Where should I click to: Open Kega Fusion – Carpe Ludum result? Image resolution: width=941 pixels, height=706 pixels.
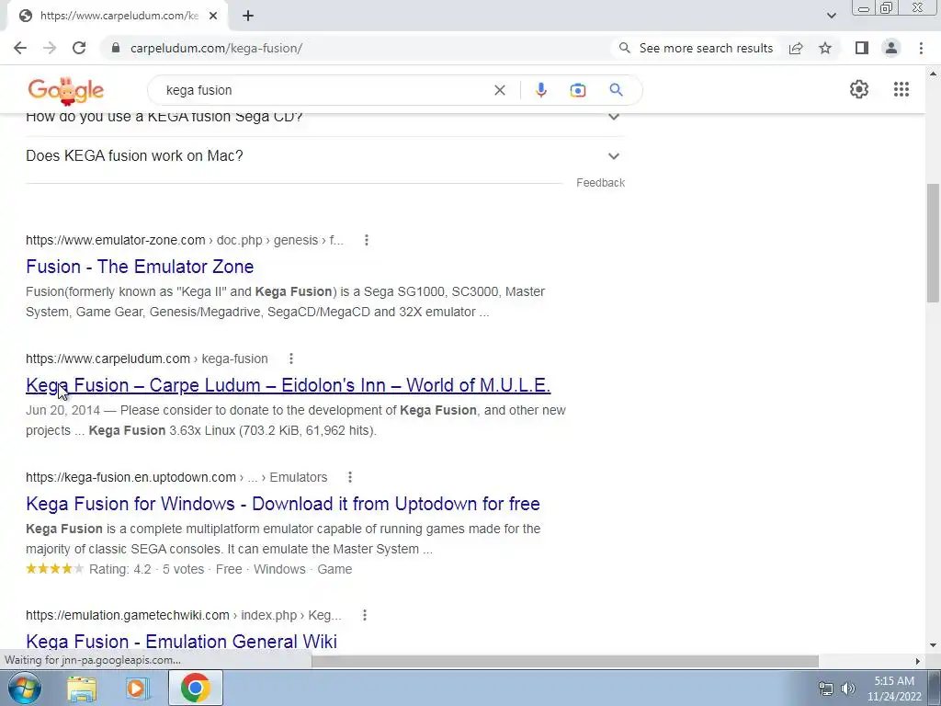tap(288, 385)
